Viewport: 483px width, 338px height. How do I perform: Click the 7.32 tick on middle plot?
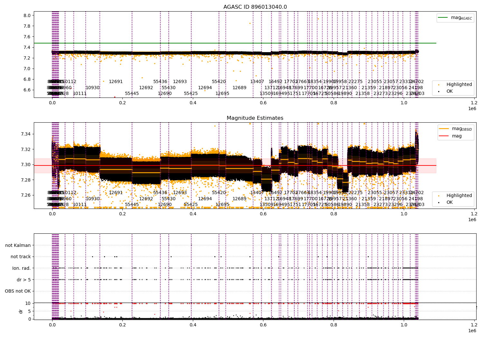click(26, 149)
